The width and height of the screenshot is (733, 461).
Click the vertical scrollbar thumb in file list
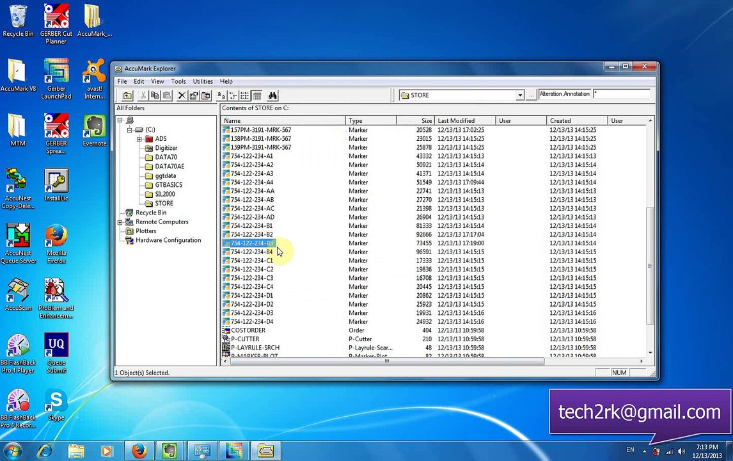pyautogui.click(x=650, y=265)
